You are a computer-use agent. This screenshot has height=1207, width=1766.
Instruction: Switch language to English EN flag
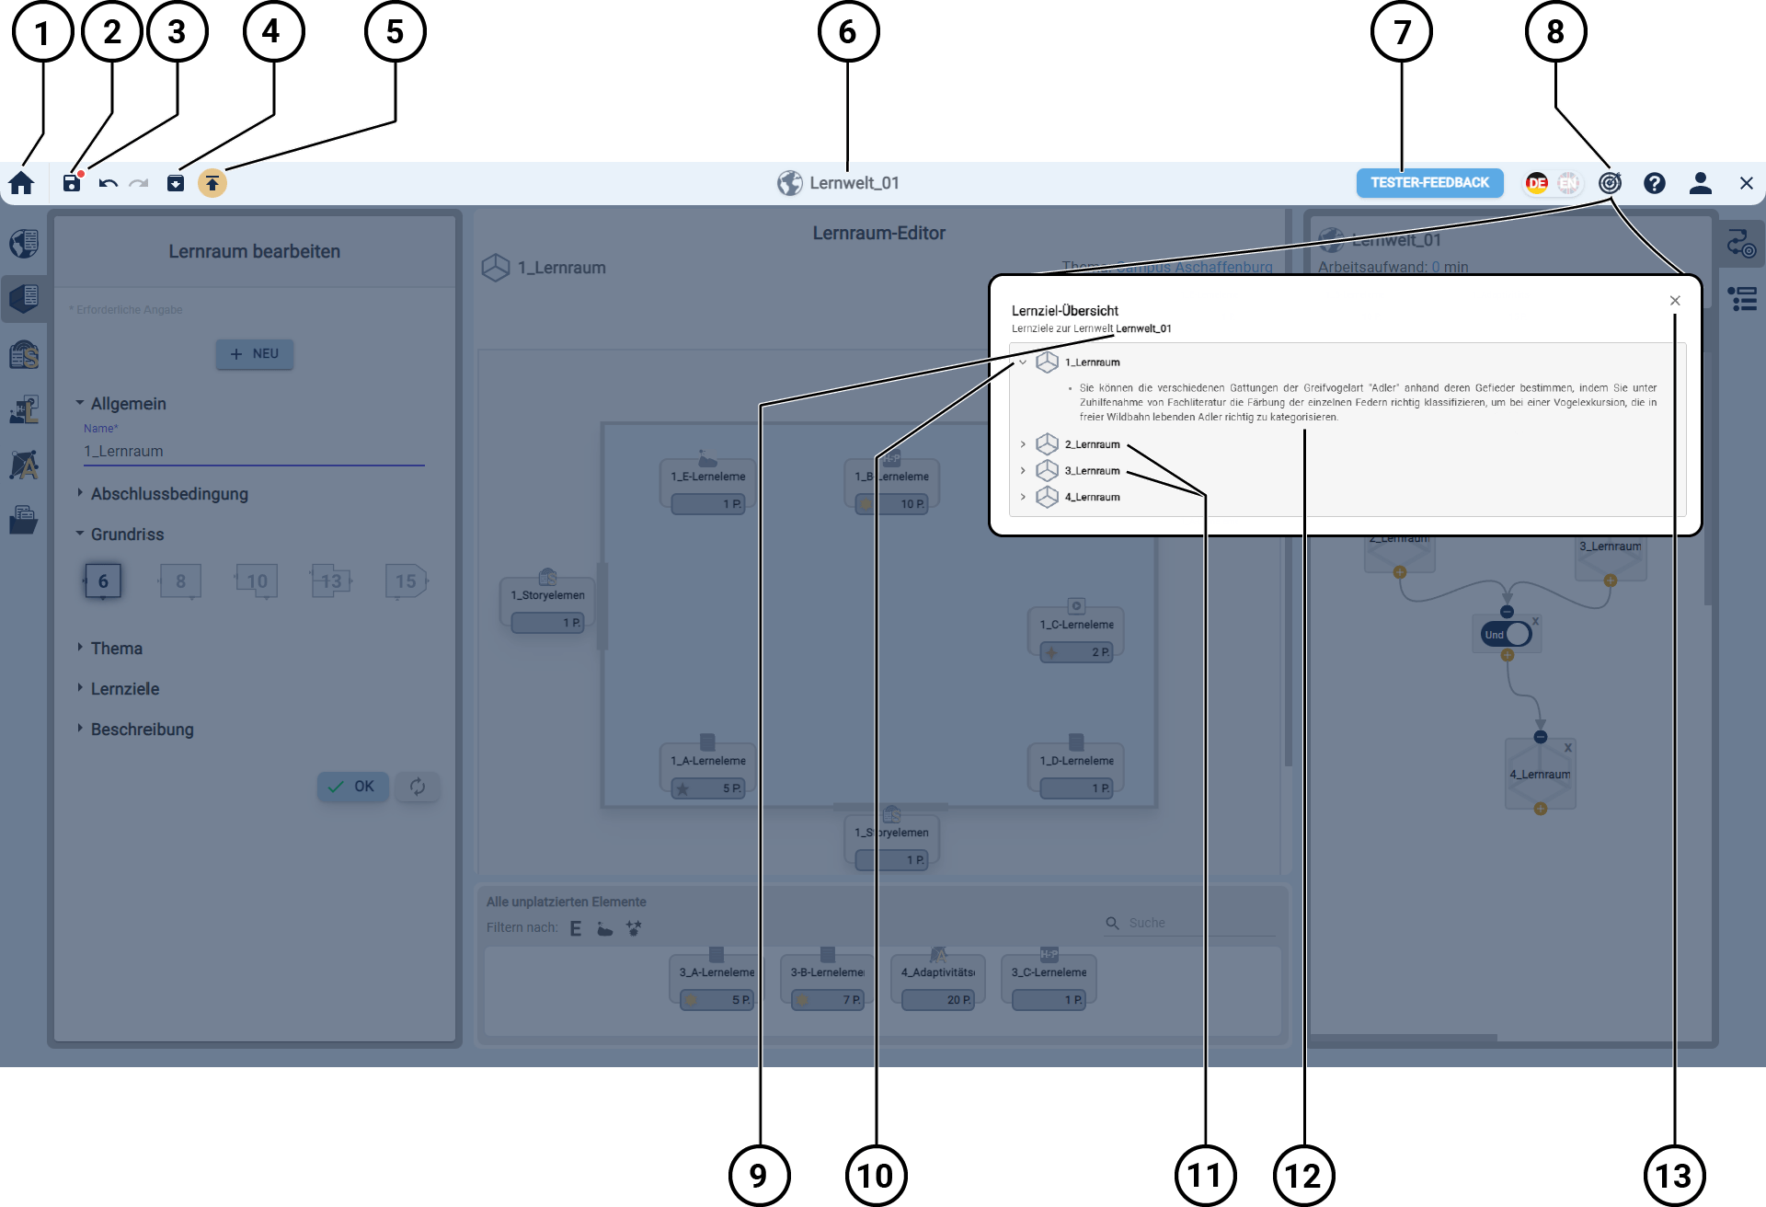click(x=1568, y=183)
